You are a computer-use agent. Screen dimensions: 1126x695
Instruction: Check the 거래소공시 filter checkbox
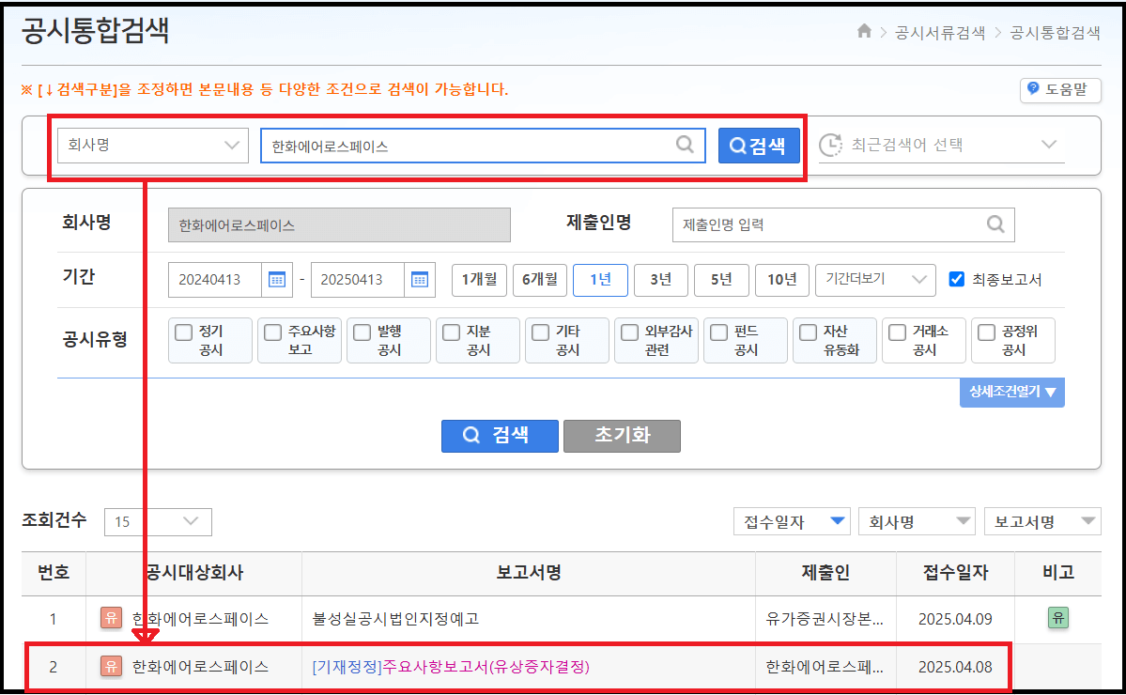coord(897,332)
